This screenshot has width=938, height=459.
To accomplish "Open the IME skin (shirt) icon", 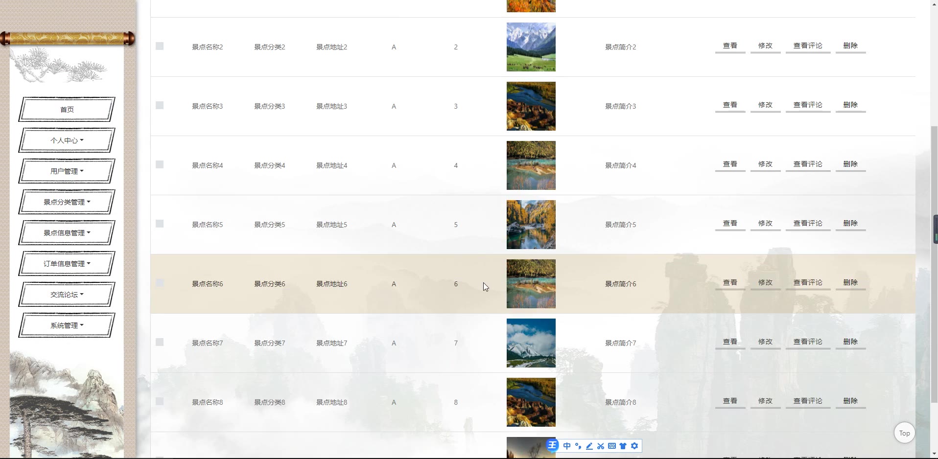I will (x=623, y=446).
